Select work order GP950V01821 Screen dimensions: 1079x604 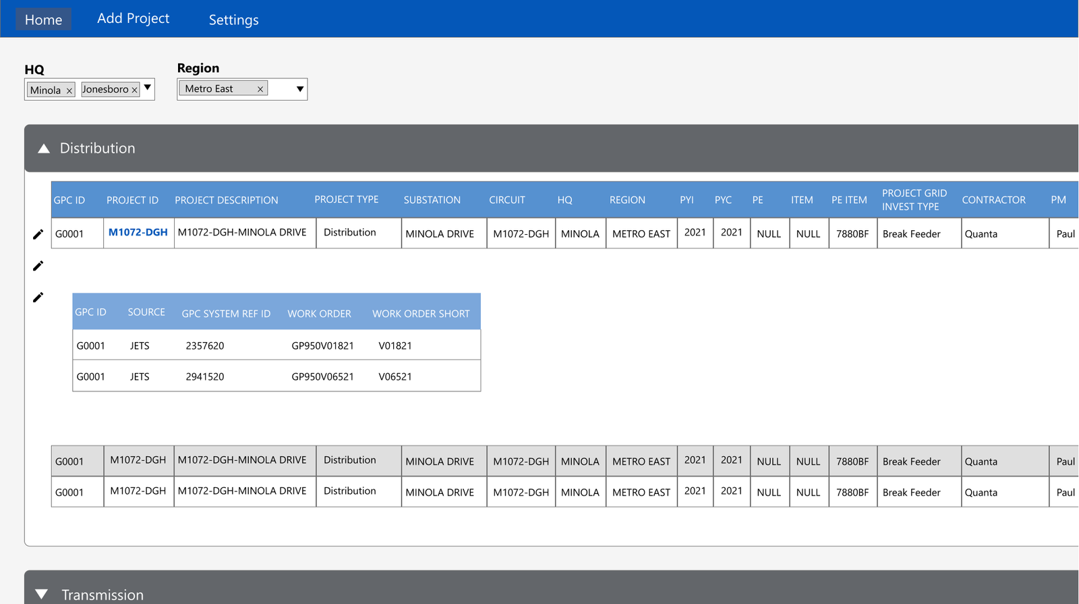(322, 346)
